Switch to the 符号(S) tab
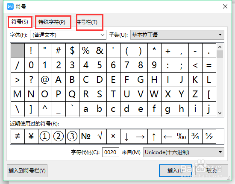This screenshot has width=235, height=184. click(x=20, y=22)
